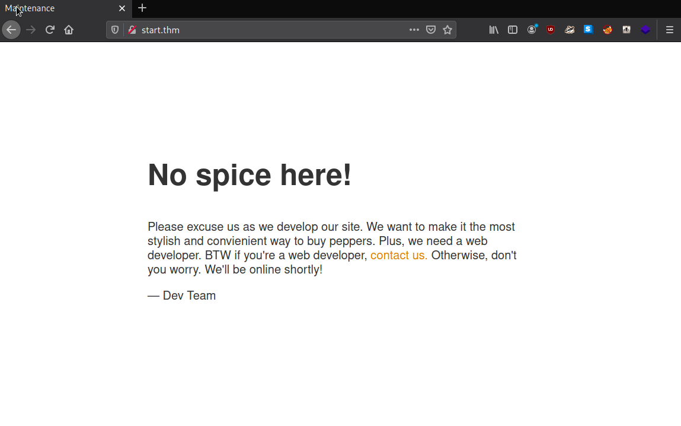Open the tracking protection shield icon
The height and width of the screenshot is (426, 681).
point(114,30)
